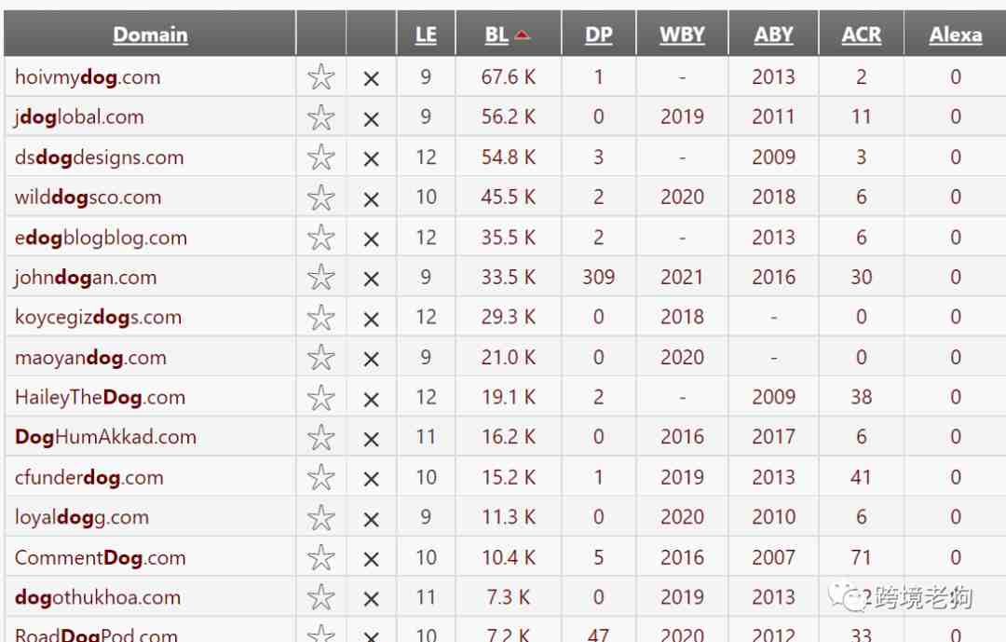Favorite hoivmydog.com with the star icon
This screenshot has height=642, width=1006.
pos(320,77)
